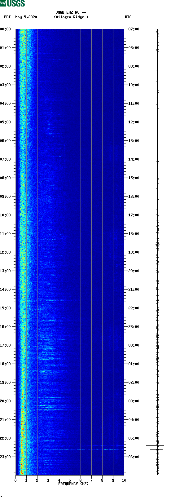Click the USGS logo

(x=12, y=3)
